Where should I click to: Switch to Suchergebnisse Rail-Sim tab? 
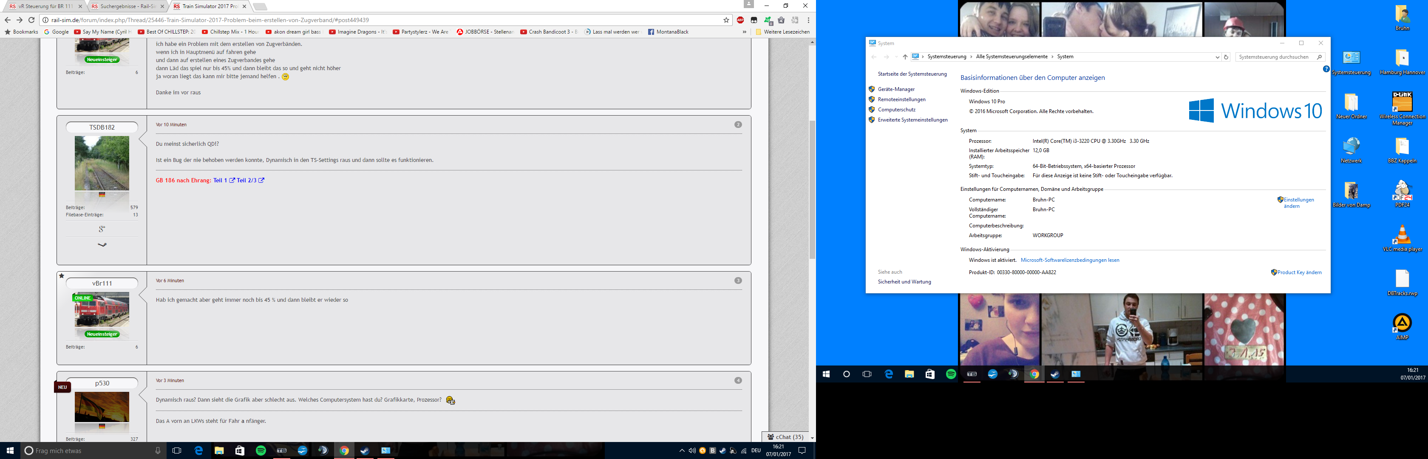pyautogui.click(x=127, y=6)
